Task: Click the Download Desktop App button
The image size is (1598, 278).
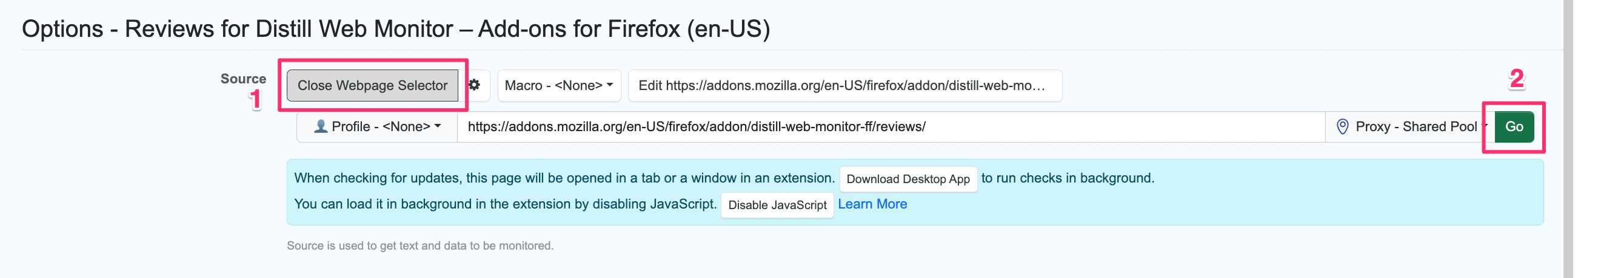Action: (x=908, y=179)
